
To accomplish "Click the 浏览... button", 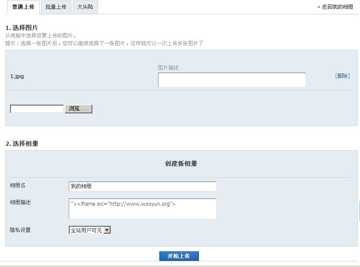I will 78,109.
